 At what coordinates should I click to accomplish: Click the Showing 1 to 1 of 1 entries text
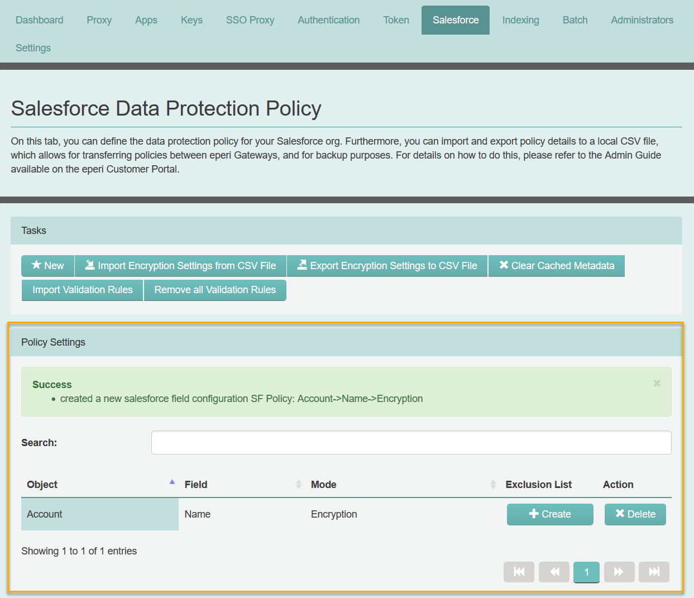pos(79,551)
